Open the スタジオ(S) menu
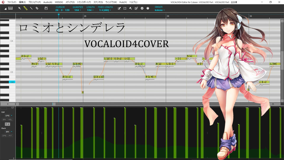 98,2
